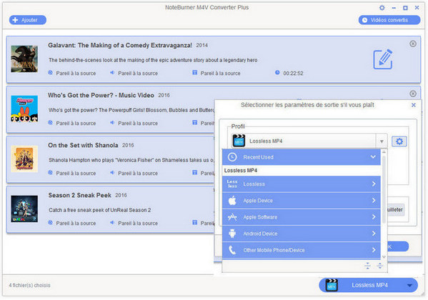
Task: Click the 00:22:52 duration text
Action: [293, 73]
